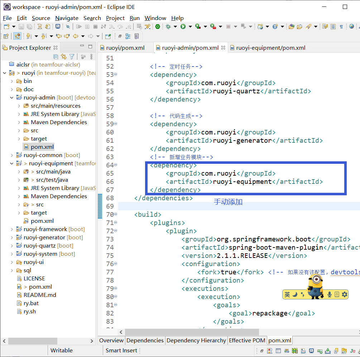Open the Source menu
This screenshot has width=360, height=357.
pyautogui.click(x=41, y=18)
